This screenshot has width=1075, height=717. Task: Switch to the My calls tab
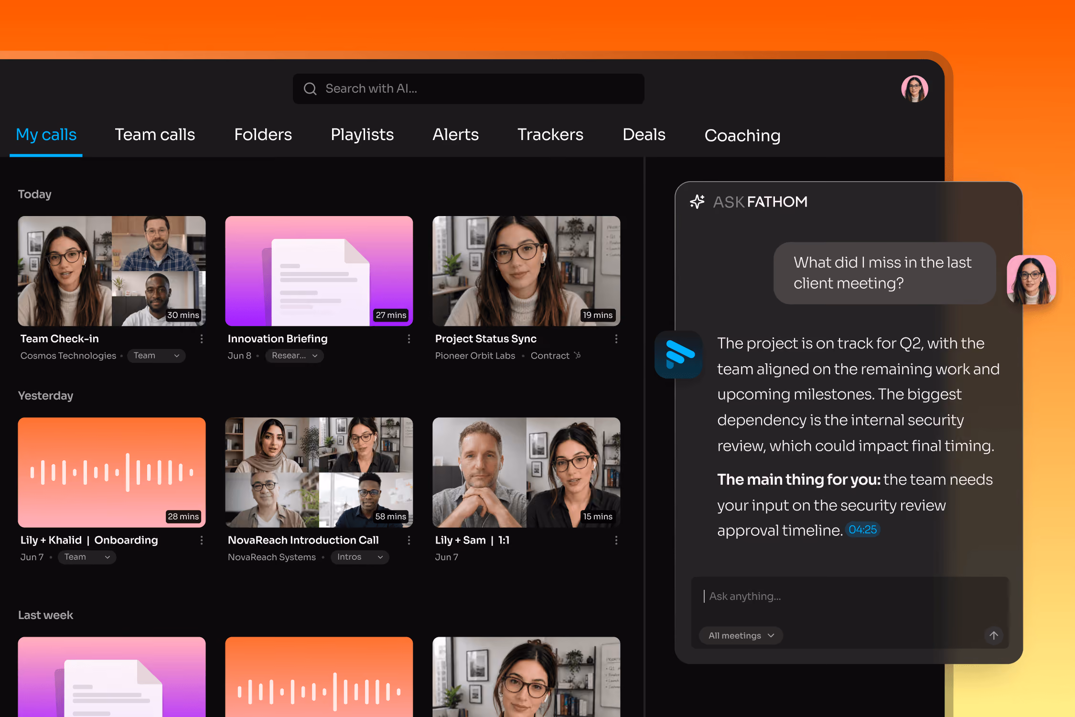coord(46,135)
